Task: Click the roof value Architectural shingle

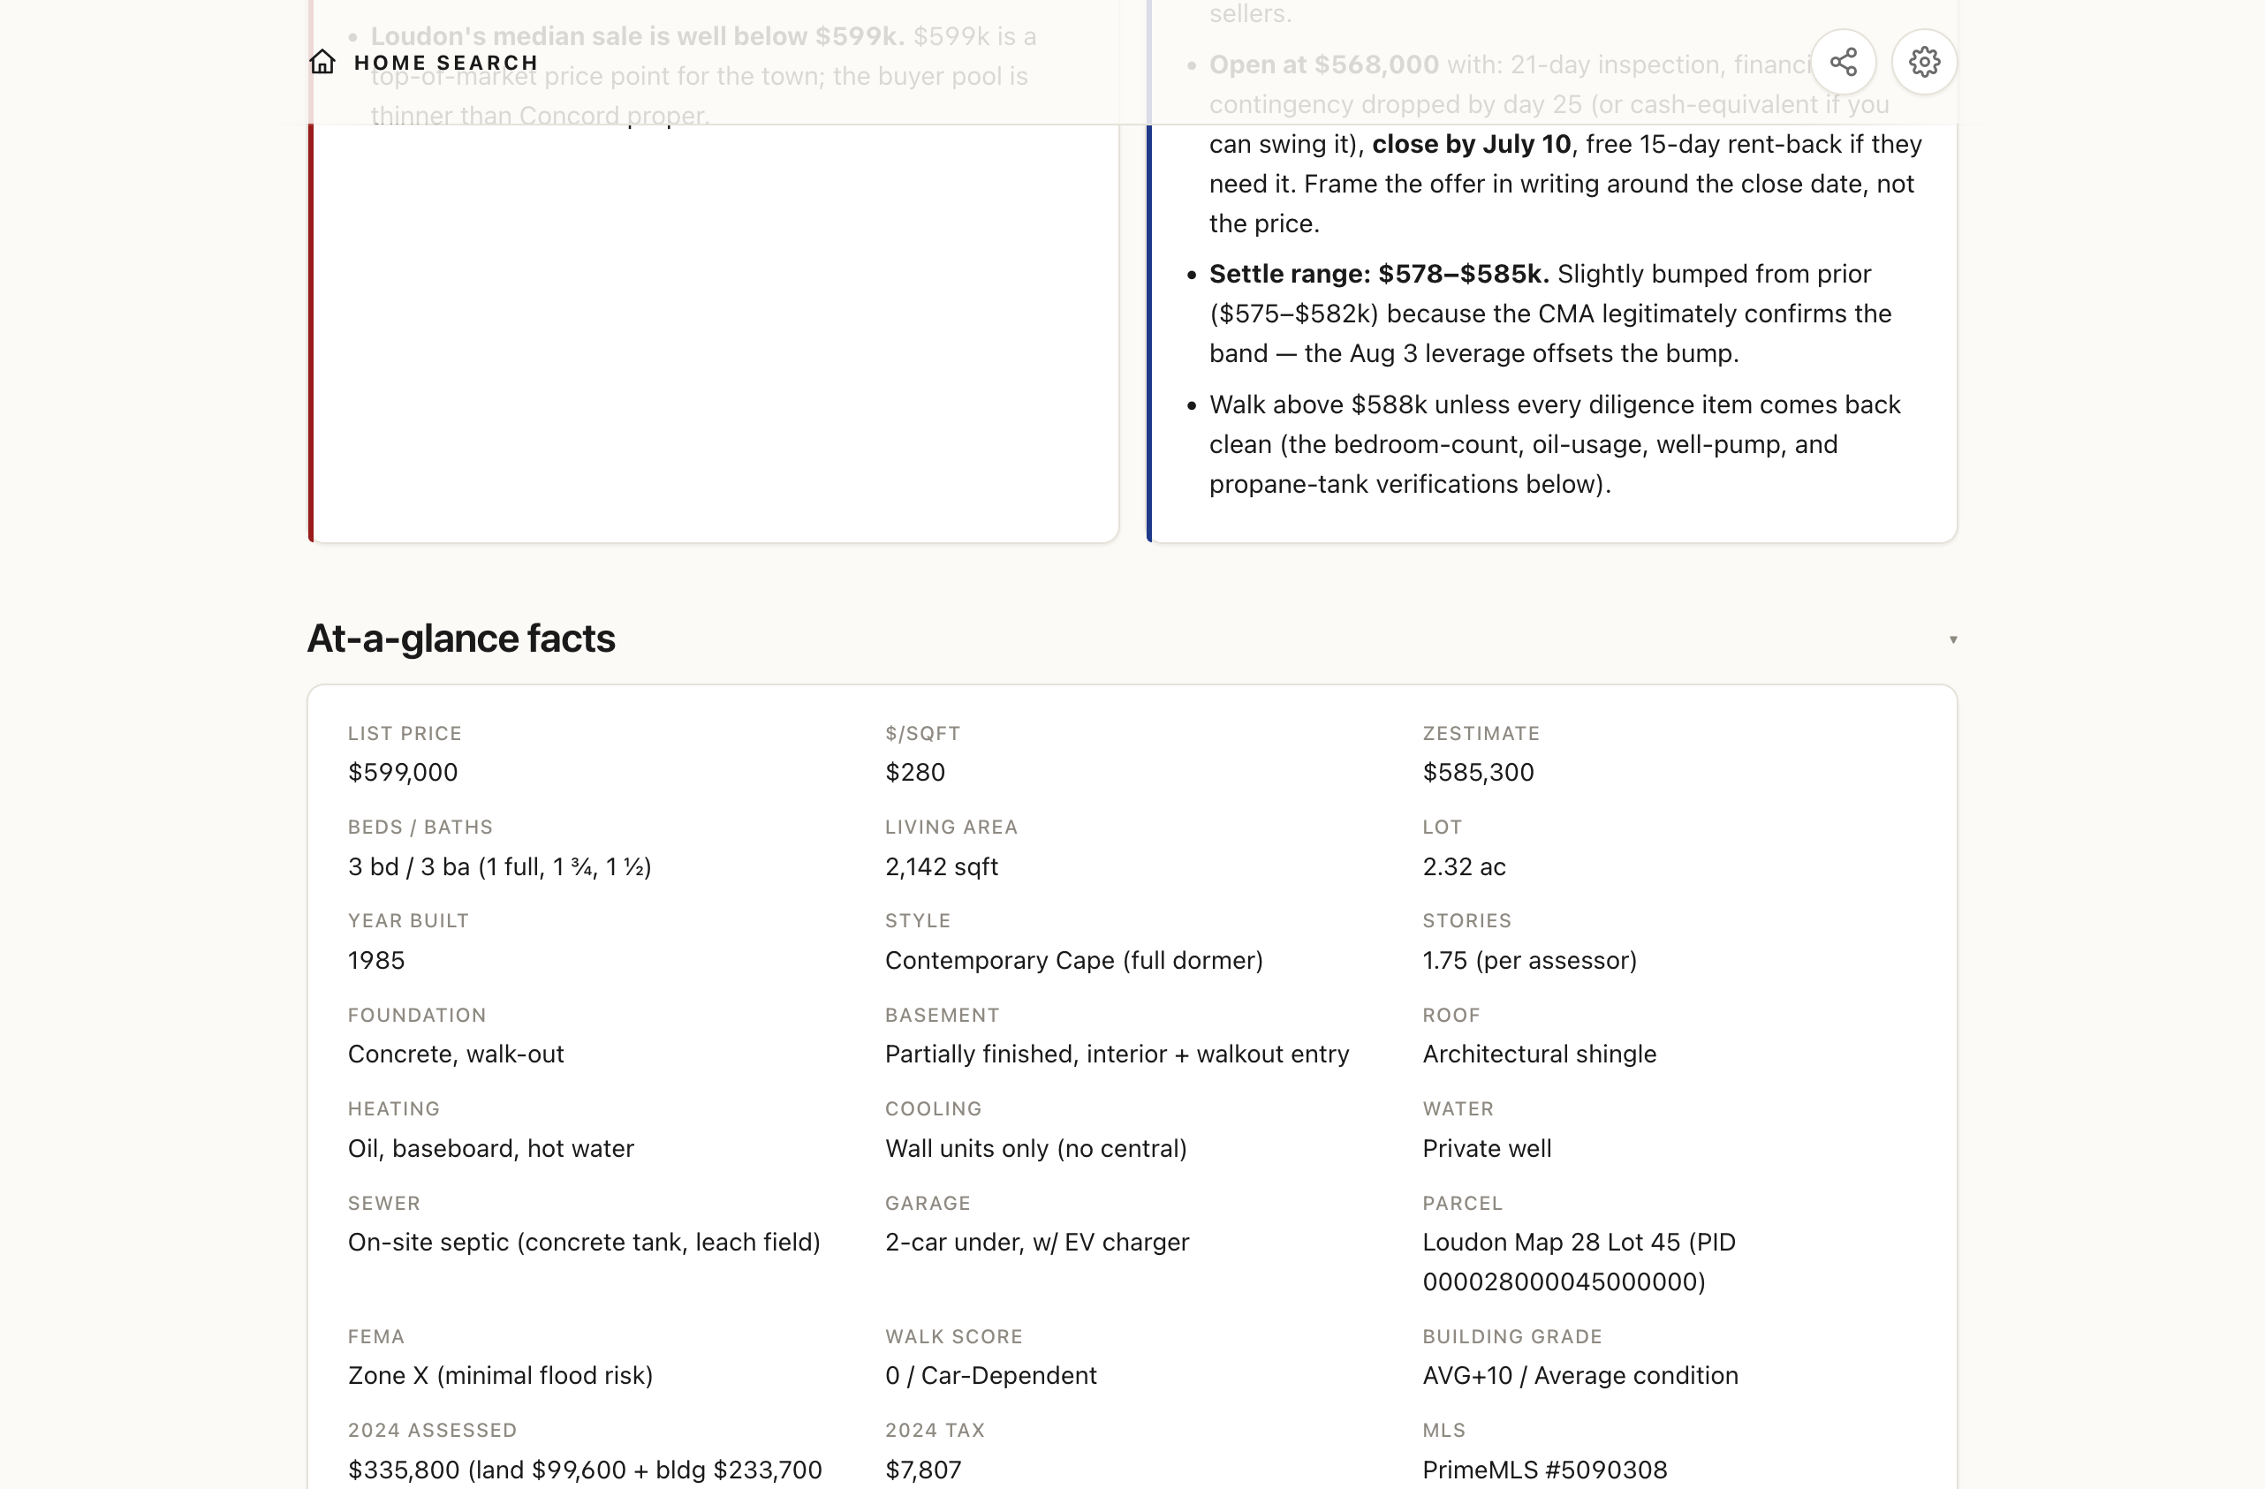Action: click(x=1539, y=1054)
